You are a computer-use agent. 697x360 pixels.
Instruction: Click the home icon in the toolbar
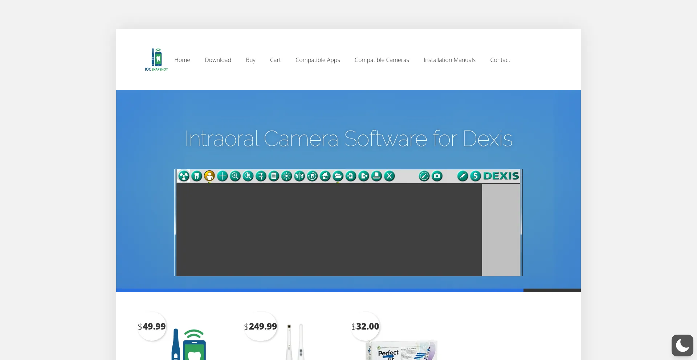click(325, 176)
